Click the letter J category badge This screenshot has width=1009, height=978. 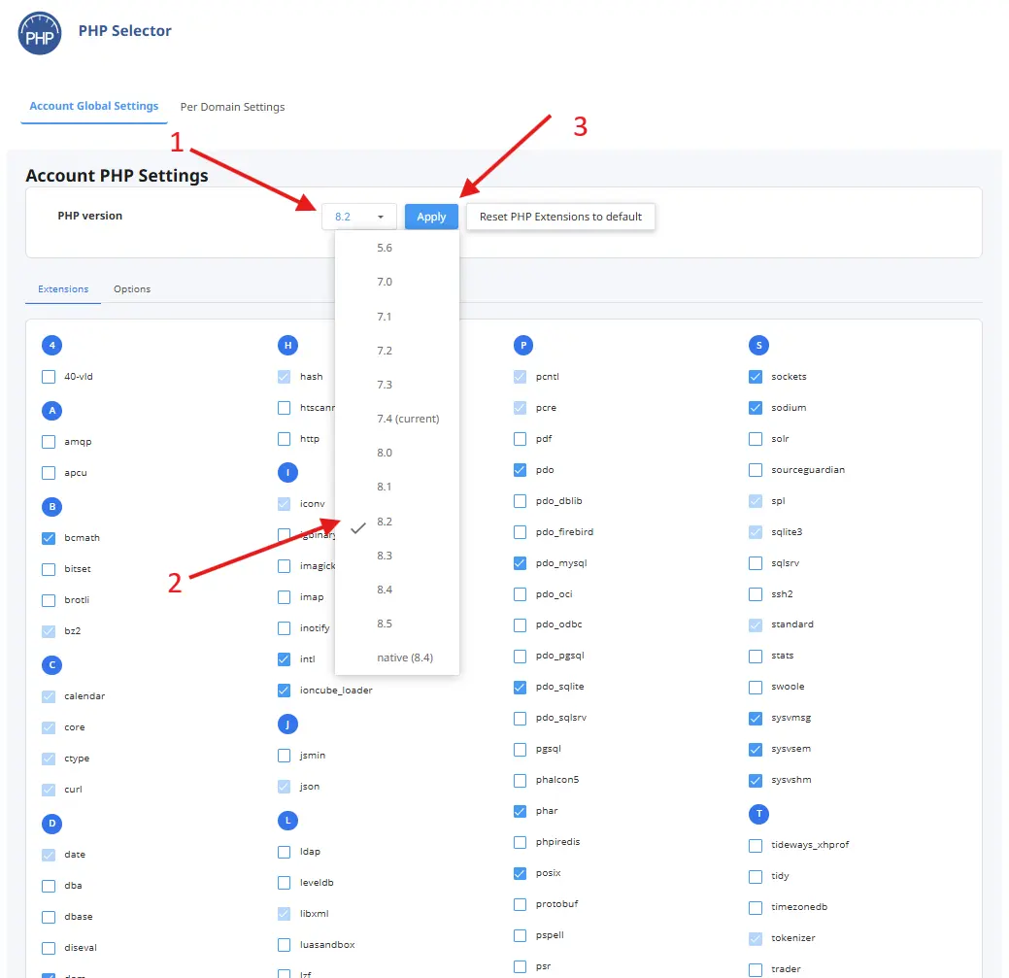[287, 725]
